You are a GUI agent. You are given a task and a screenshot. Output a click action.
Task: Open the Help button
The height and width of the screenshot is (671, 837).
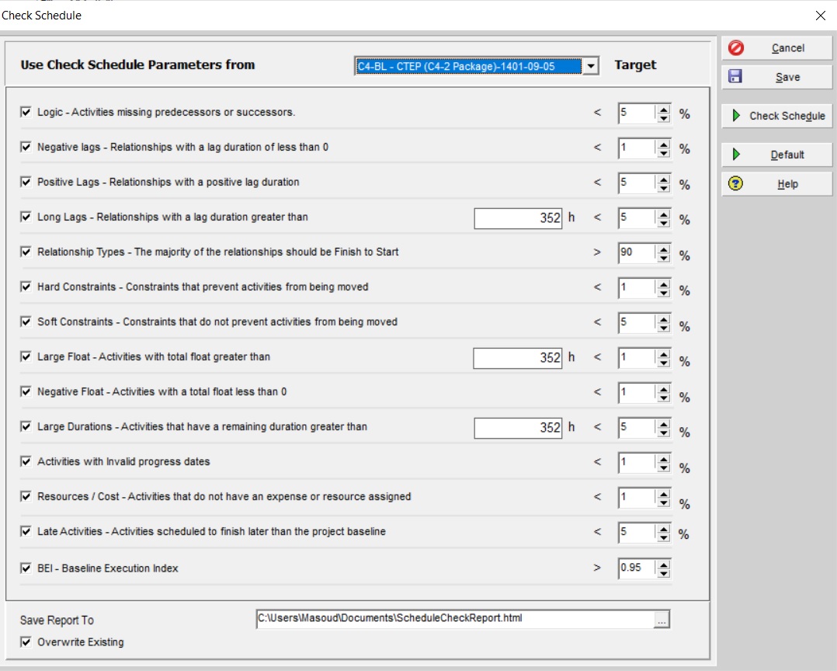tap(776, 184)
